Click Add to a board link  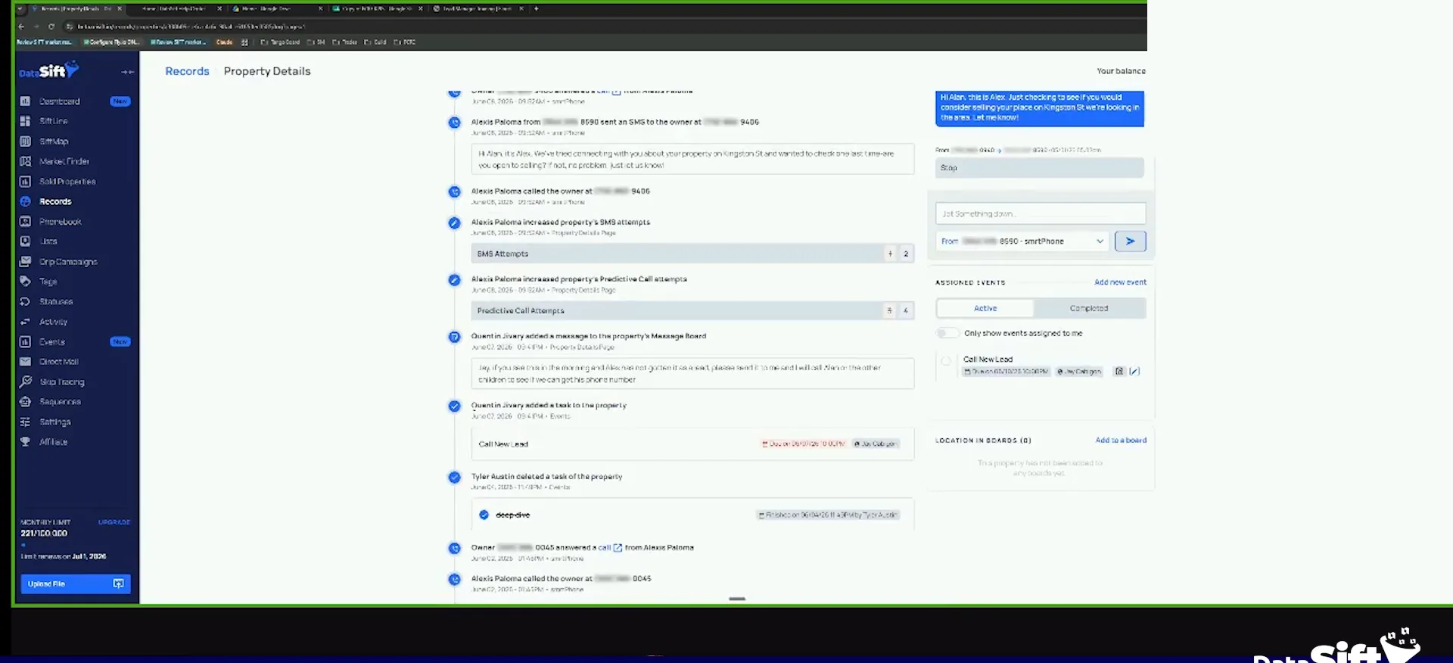[x=1121, y=440]
